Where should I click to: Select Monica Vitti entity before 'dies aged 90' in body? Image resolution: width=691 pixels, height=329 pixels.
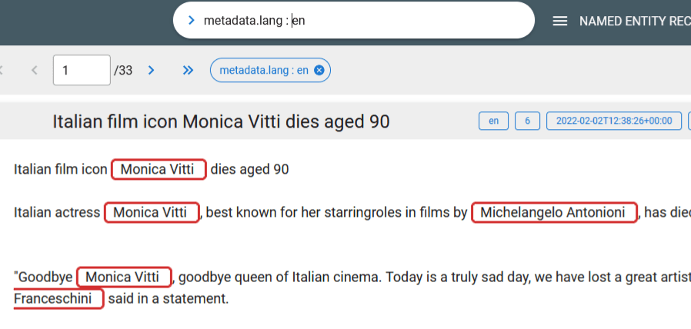click(x=159, y=169)
